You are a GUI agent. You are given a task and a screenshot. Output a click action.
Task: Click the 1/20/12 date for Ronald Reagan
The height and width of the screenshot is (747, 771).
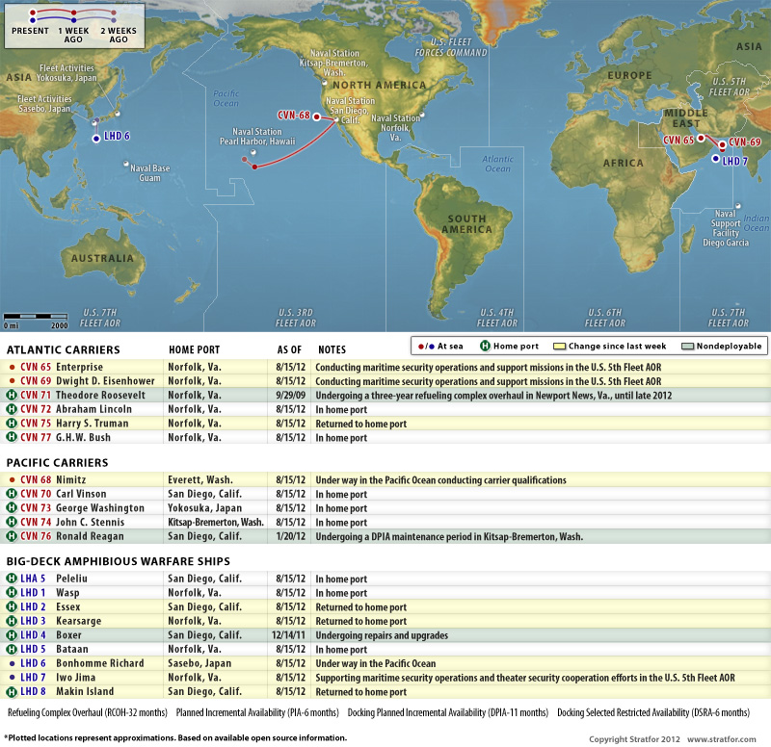point(291,536)
